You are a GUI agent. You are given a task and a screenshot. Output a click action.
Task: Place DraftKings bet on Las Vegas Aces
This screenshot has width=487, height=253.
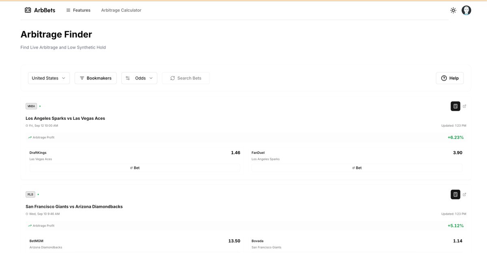pos(135,168)
